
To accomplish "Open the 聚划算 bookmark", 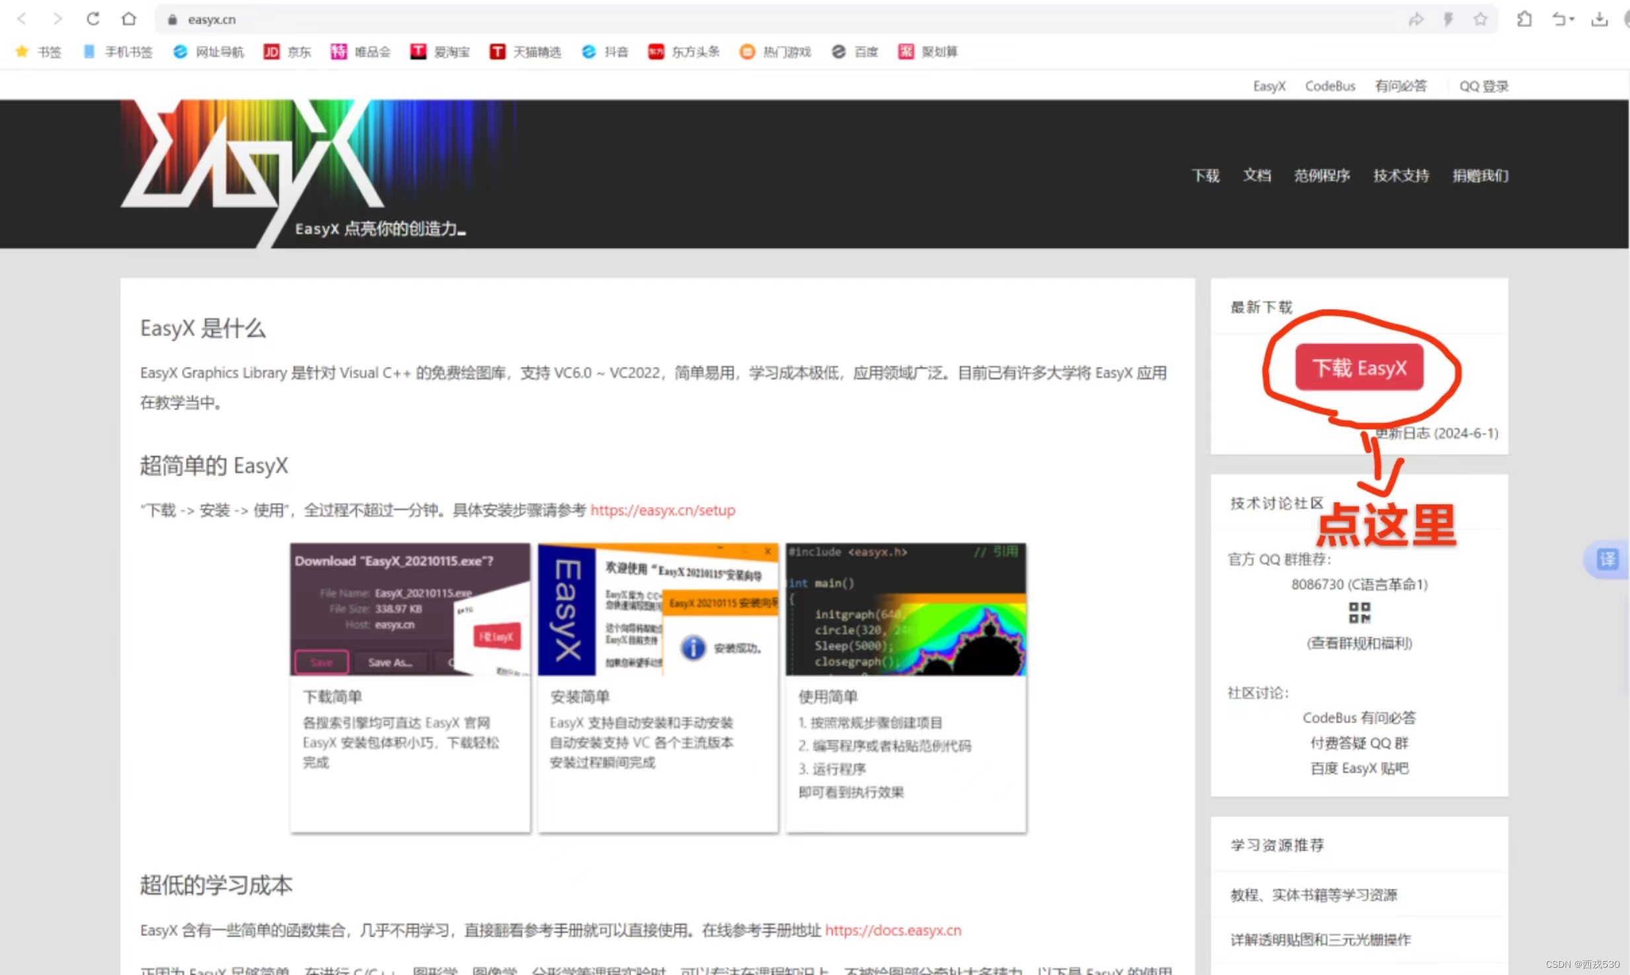I will coord(927,52).
